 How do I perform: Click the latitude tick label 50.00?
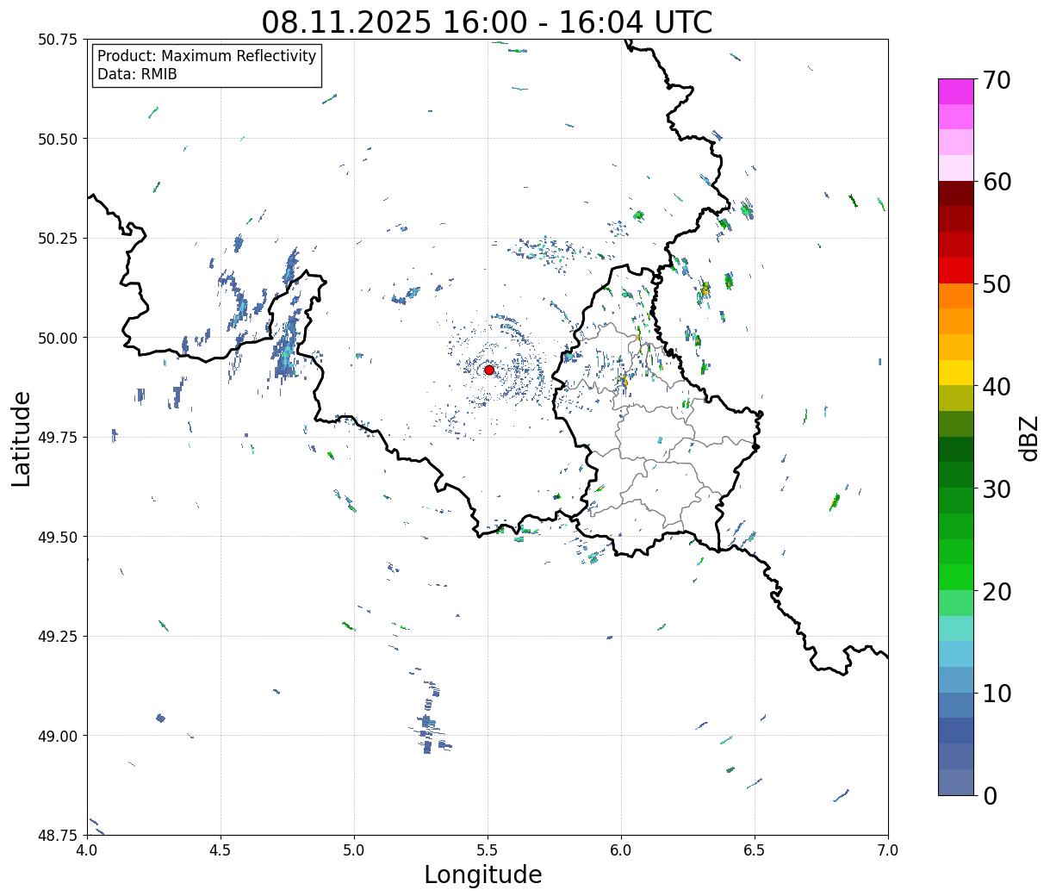(58, 338)
